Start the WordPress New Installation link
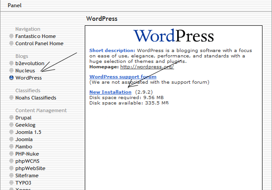Image resolution: width=272 pixels, height=190 pixels. (110, 92)
